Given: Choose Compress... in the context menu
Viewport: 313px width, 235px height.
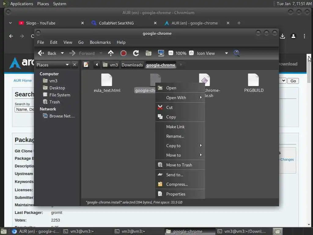Looking at the screenshot, I should [x=180, y=184].
